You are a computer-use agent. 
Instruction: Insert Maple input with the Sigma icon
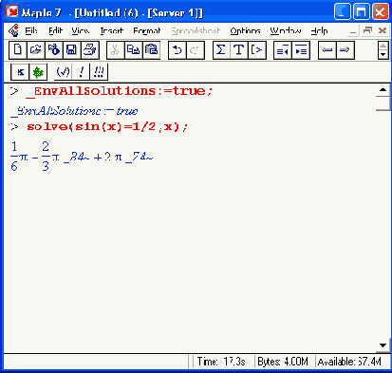221,50
